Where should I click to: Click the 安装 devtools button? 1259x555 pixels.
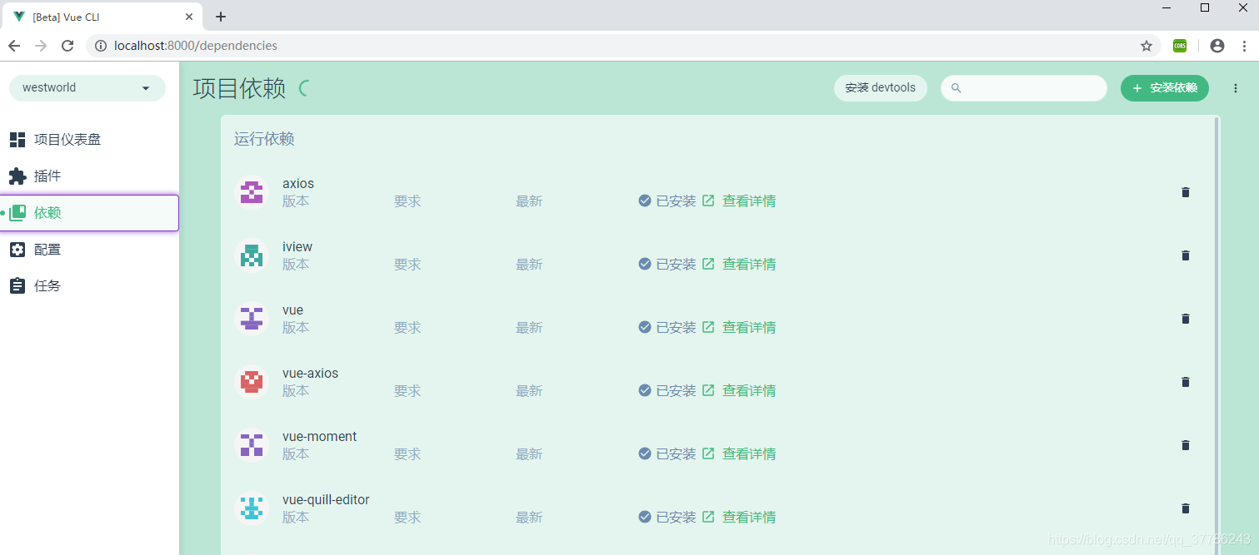(x=881, y=88)
